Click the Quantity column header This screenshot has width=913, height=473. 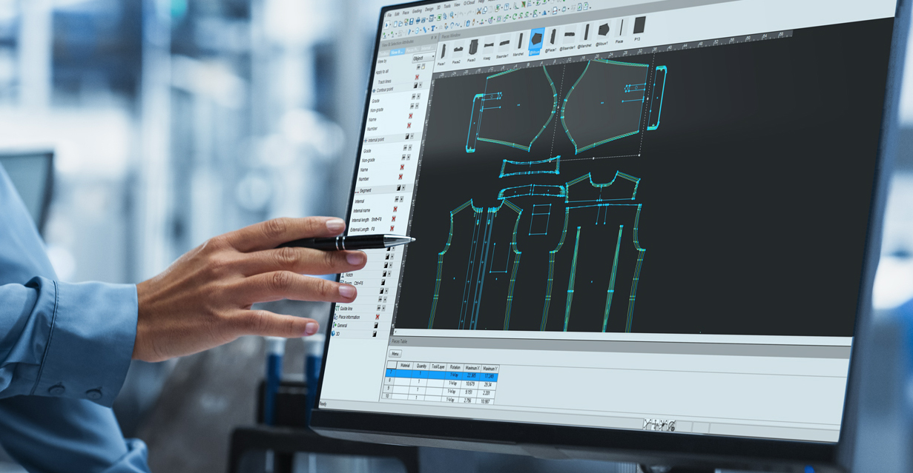(422, 366)
